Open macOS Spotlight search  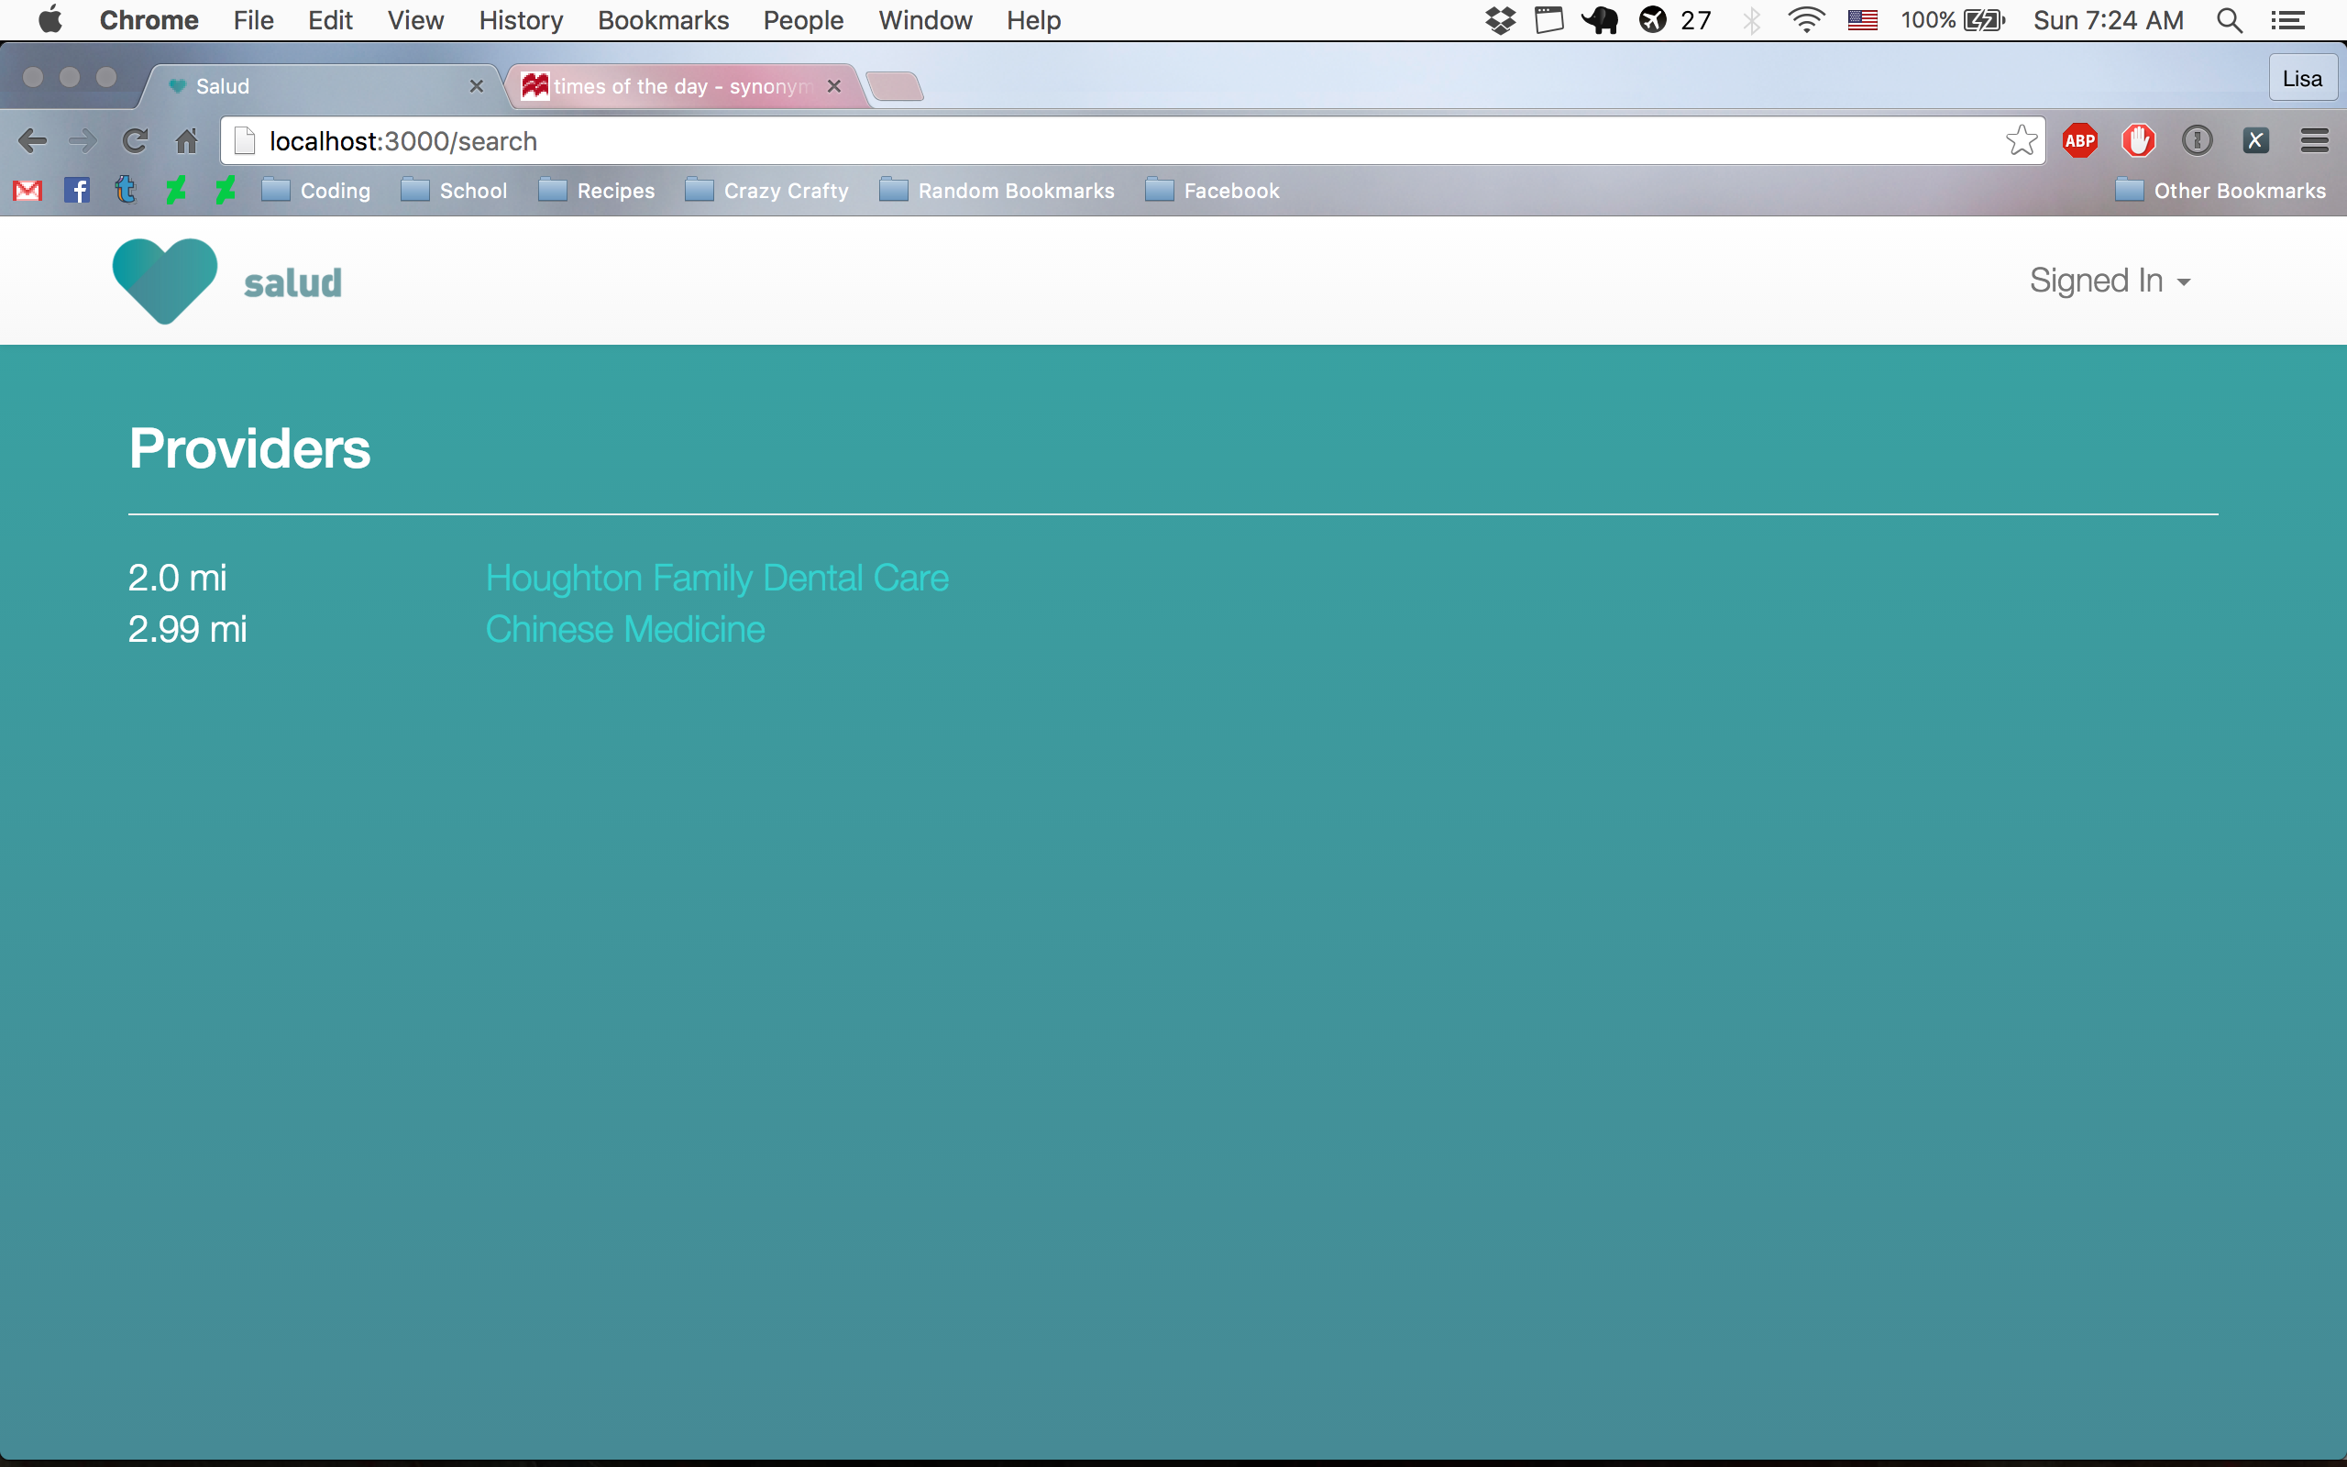(x=2229, y=20)
